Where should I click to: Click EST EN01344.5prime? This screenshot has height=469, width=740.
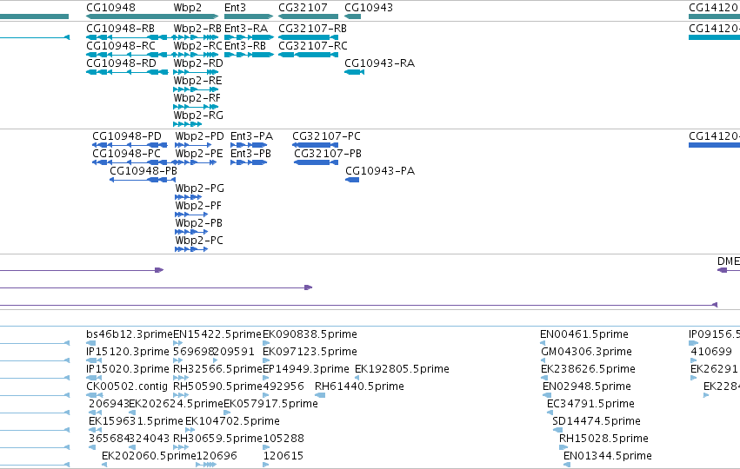(x=567, y=465)
